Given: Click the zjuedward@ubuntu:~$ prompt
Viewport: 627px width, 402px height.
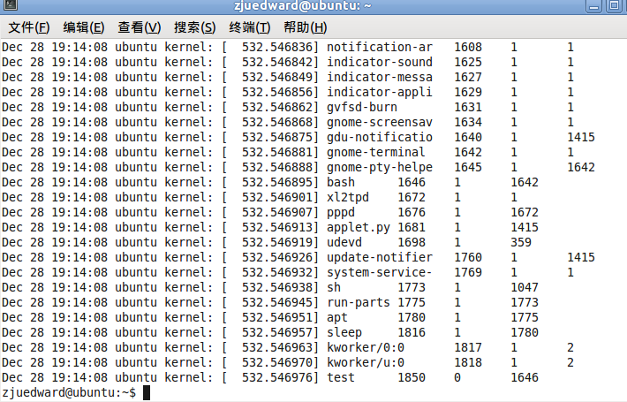Looking at the screenshot, I should coord(69,392).
